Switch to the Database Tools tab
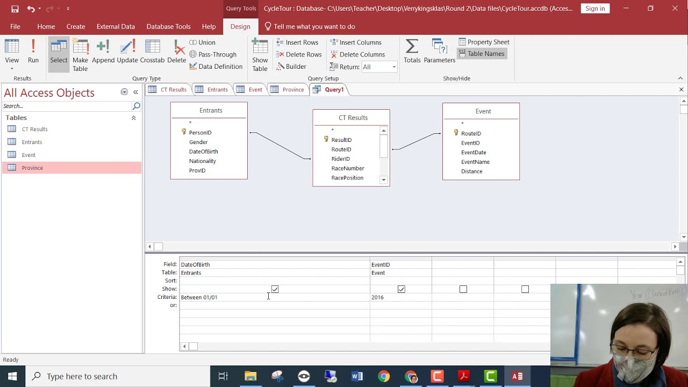The image size is (688, 387). [168, 26]
